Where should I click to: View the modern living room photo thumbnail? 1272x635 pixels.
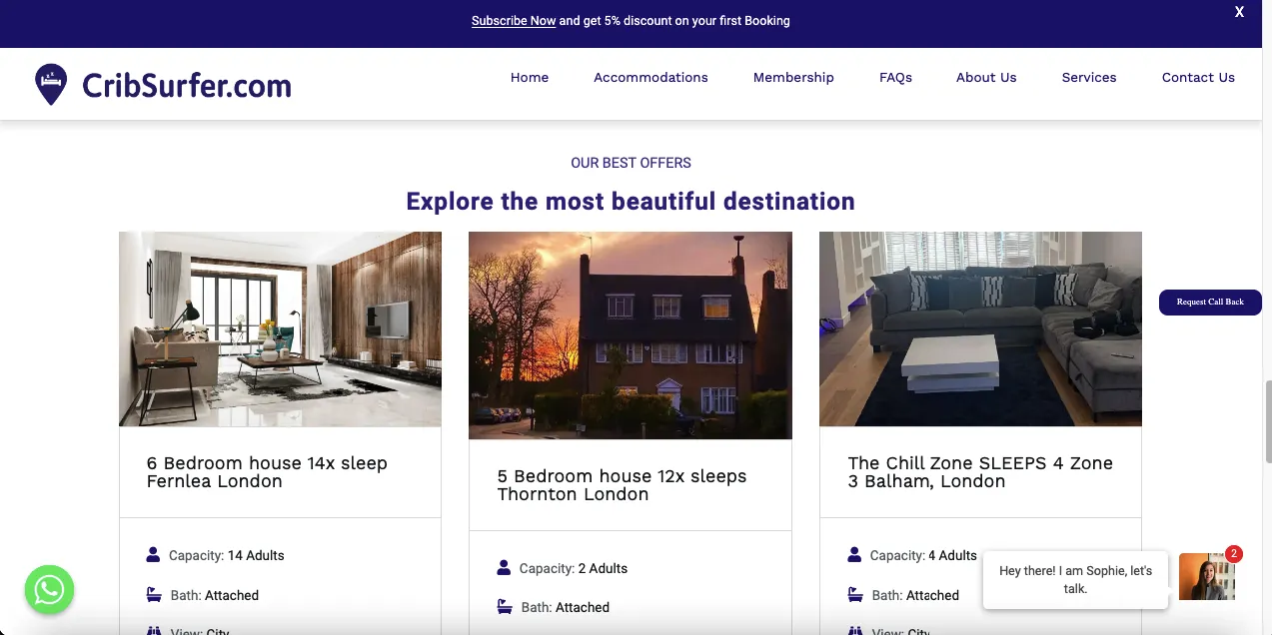pos(280,329)
